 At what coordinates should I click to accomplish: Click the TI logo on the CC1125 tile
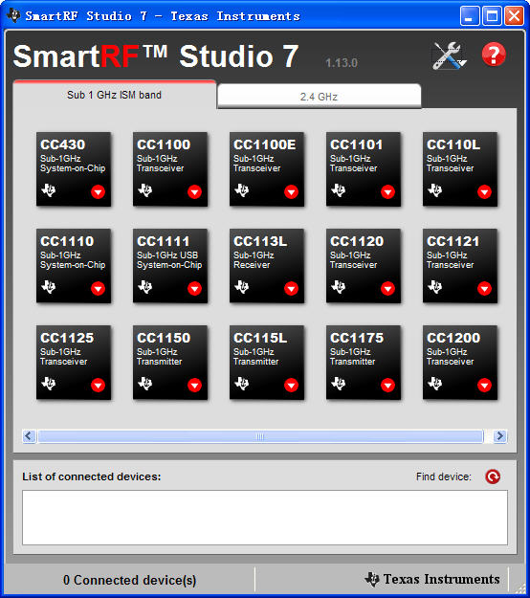49,383
